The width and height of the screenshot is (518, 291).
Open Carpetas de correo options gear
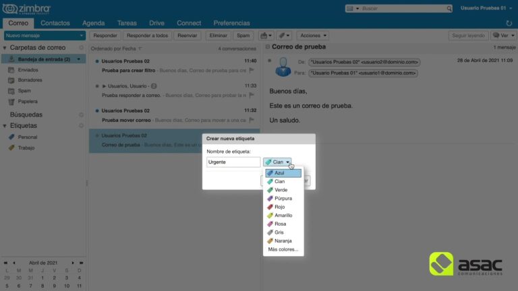pyautogui.click(x=81, y=48)
